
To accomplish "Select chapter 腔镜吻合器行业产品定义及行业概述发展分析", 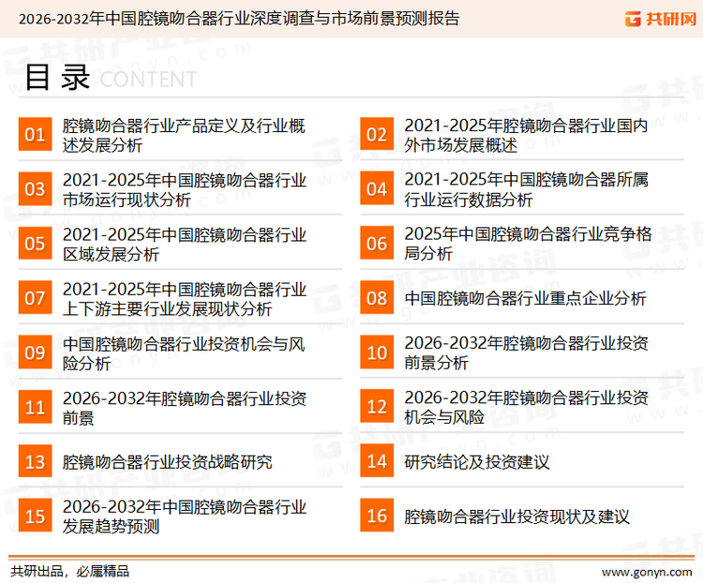I will [x=184, y=135].
